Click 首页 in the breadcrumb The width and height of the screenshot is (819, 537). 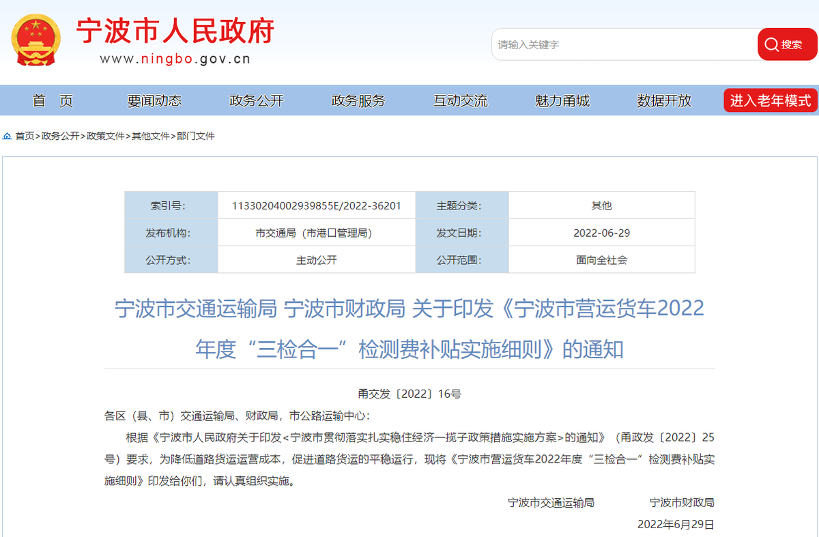[x=25, y=136]
